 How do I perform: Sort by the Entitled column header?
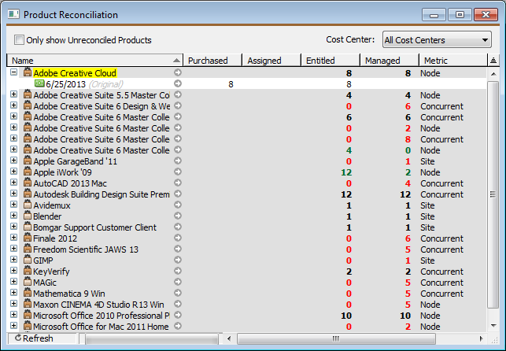click(x=331, y=61)
